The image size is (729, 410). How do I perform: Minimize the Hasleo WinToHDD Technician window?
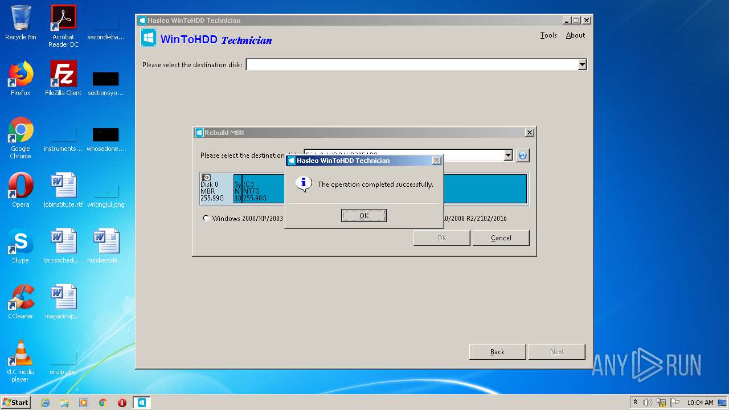567,20
